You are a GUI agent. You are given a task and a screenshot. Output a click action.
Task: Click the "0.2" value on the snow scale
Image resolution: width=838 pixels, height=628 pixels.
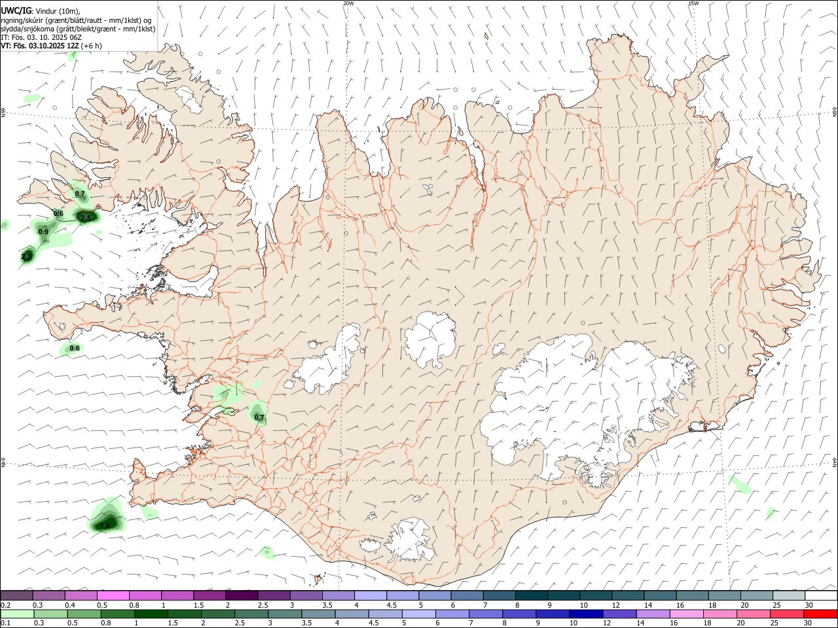click(x=5, y=605)
